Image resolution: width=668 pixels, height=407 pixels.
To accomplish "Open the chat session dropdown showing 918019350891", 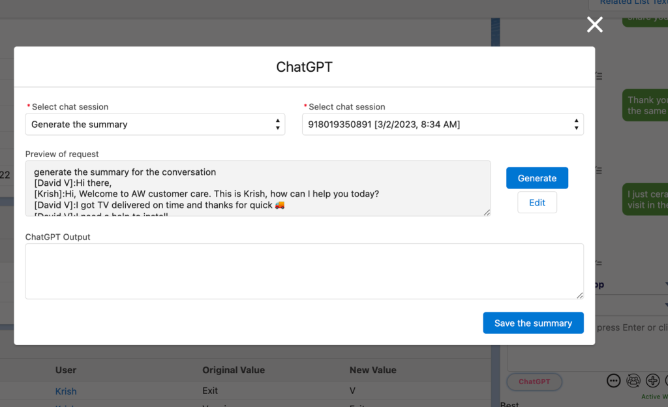I will [x=442, y=125].
